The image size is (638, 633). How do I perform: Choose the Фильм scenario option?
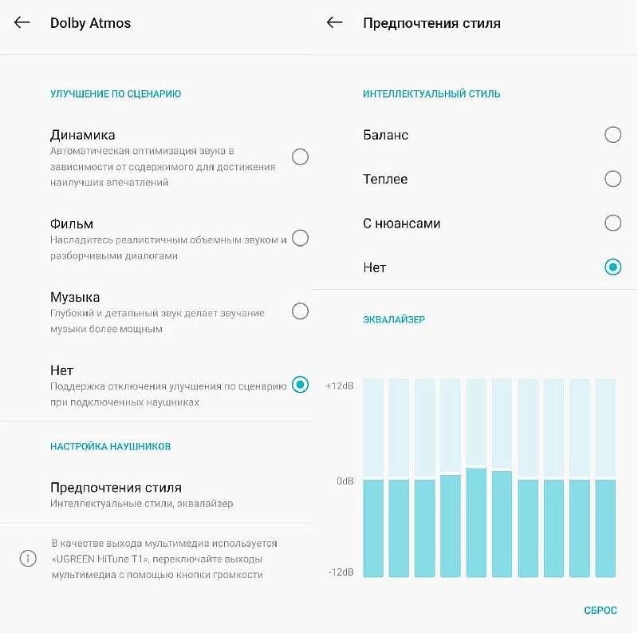[x=300, y=237]
